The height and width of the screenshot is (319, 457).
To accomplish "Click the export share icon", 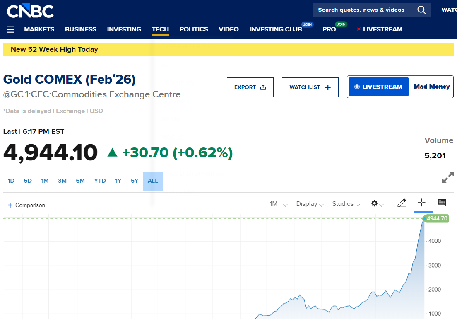I will 263,87.
